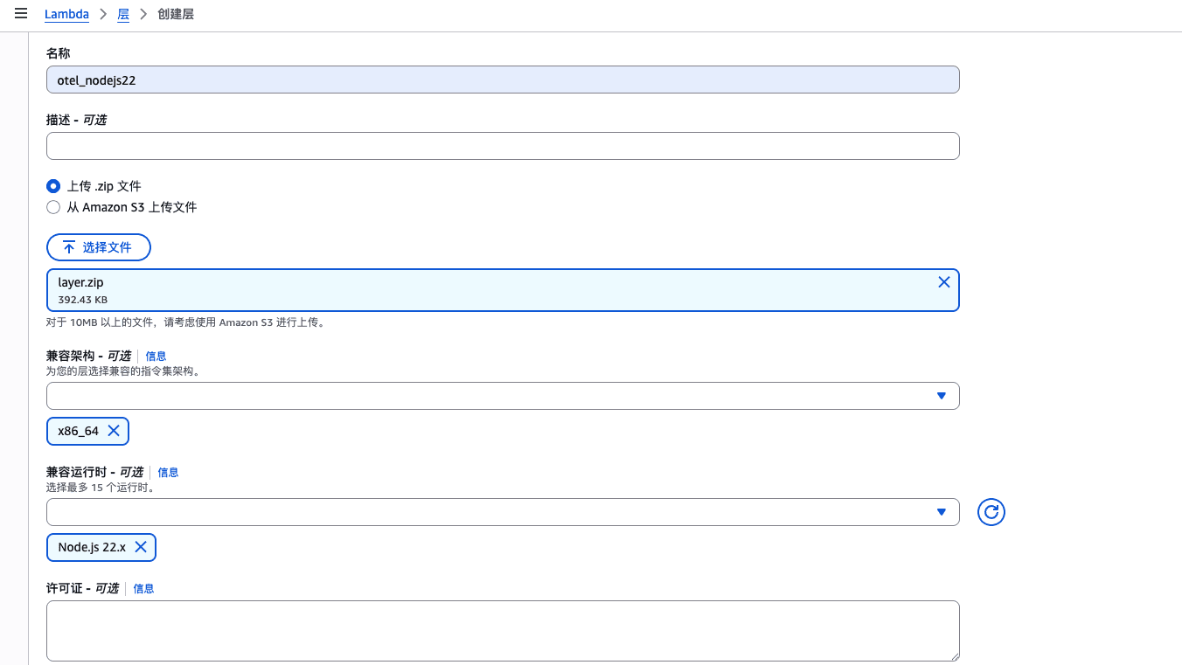
Task: Go to Lambda breadcrumb link
Action: coord(66,15)
